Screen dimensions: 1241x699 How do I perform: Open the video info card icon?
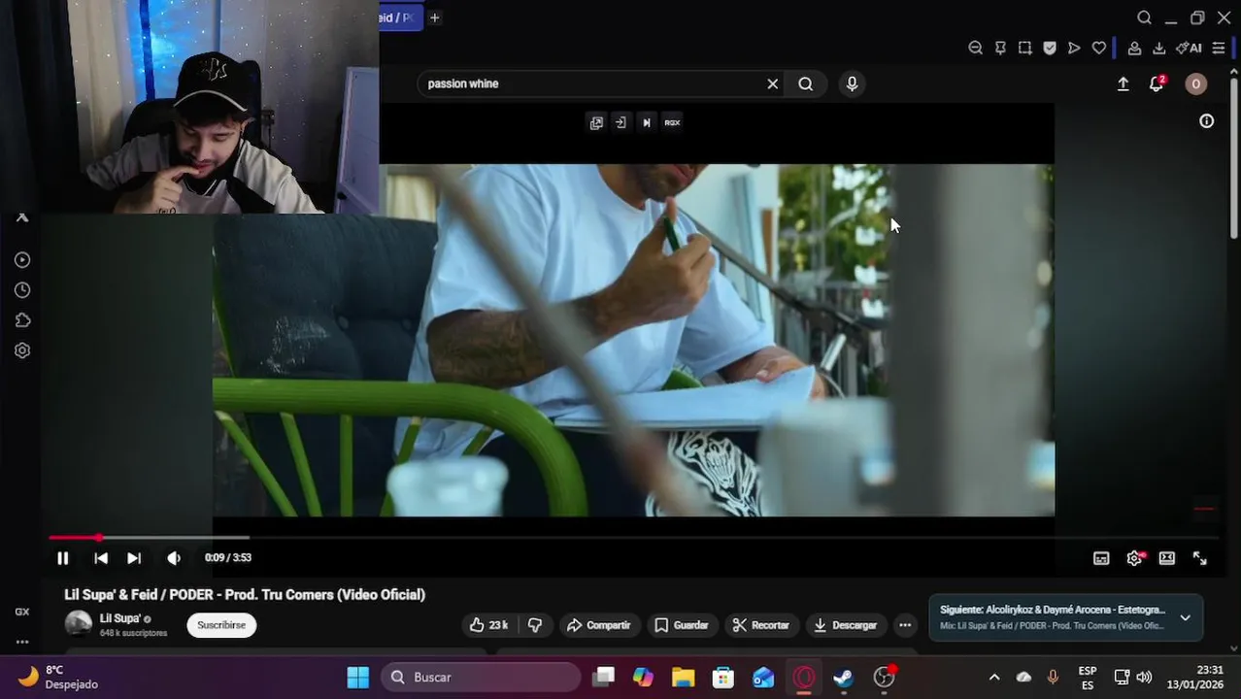click(x=1207, y=121)
